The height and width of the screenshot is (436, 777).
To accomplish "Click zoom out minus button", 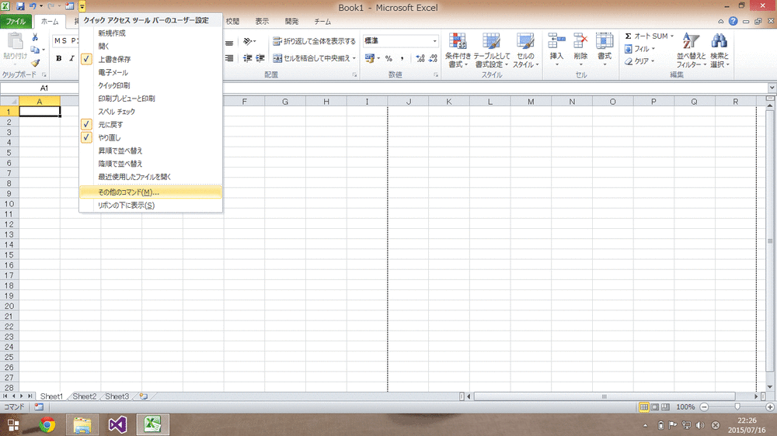I will point(704,407).
